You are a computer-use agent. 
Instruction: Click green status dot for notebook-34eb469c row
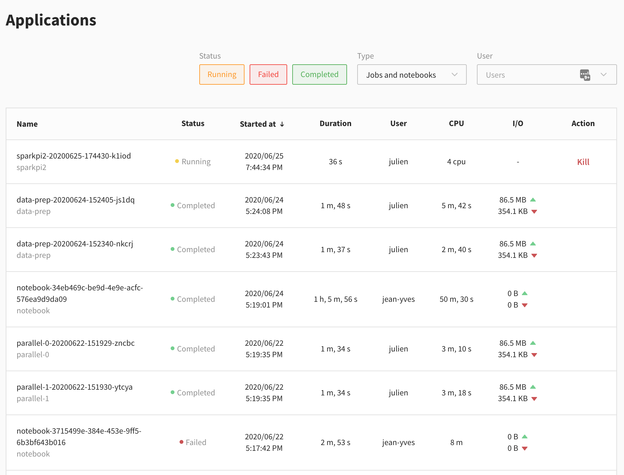[173, 299]
